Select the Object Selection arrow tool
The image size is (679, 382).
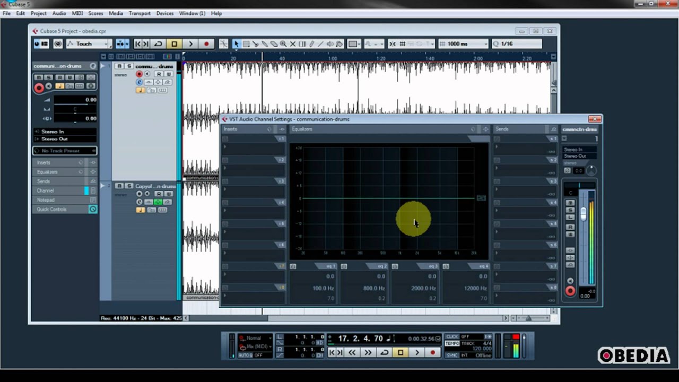click(237, 44)
